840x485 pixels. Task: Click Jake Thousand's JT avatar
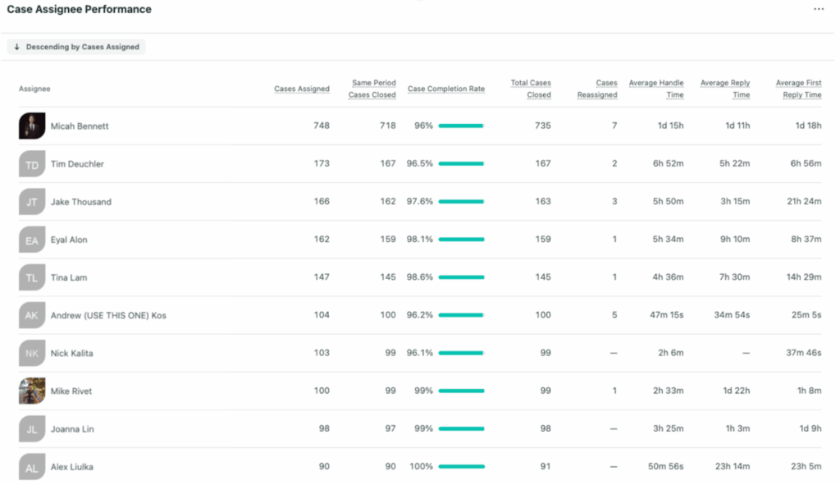pos(31,202)
